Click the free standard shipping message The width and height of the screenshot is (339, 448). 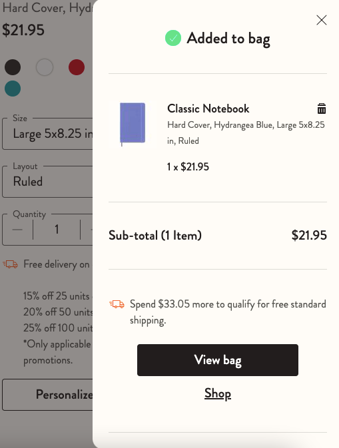point(228,312)
